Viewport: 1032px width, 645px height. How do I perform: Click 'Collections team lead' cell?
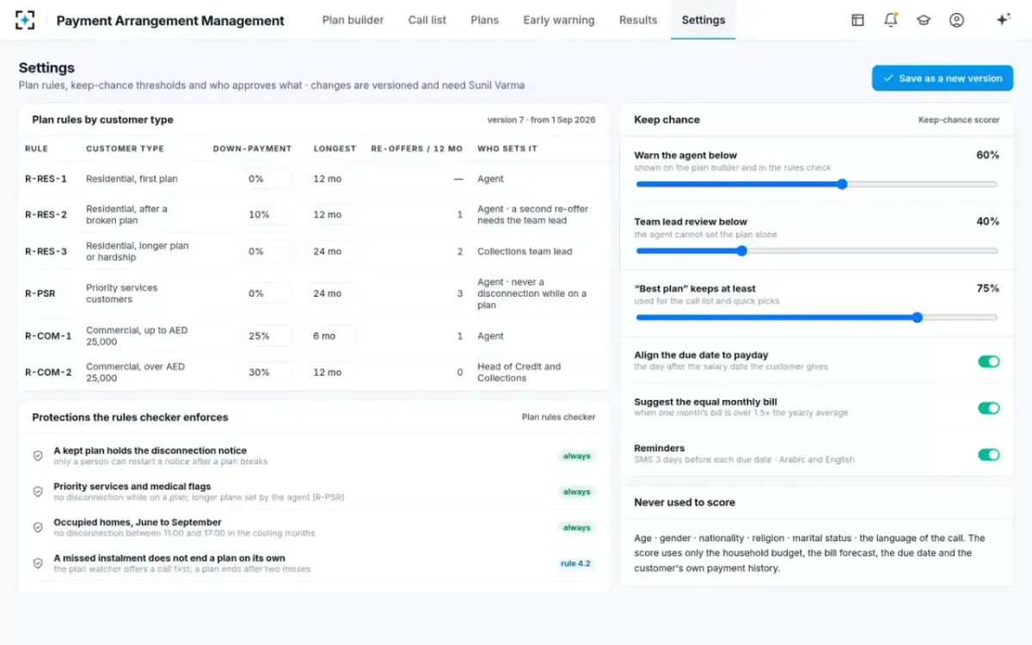click(525, 252)
